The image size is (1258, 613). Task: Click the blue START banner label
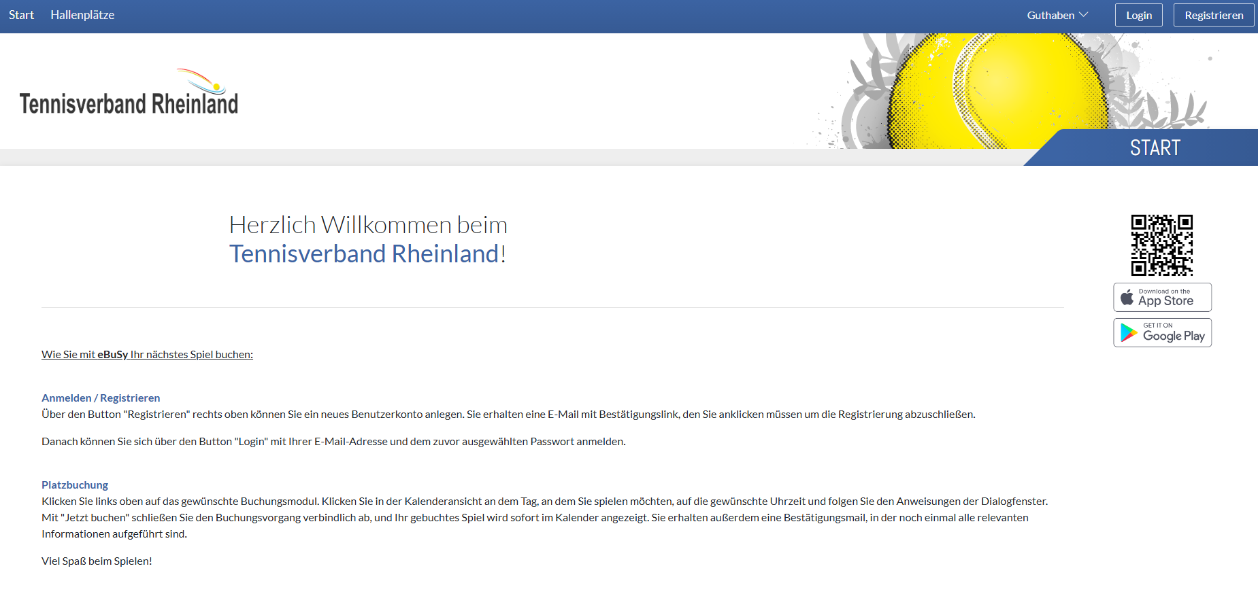pos(1155,147)
